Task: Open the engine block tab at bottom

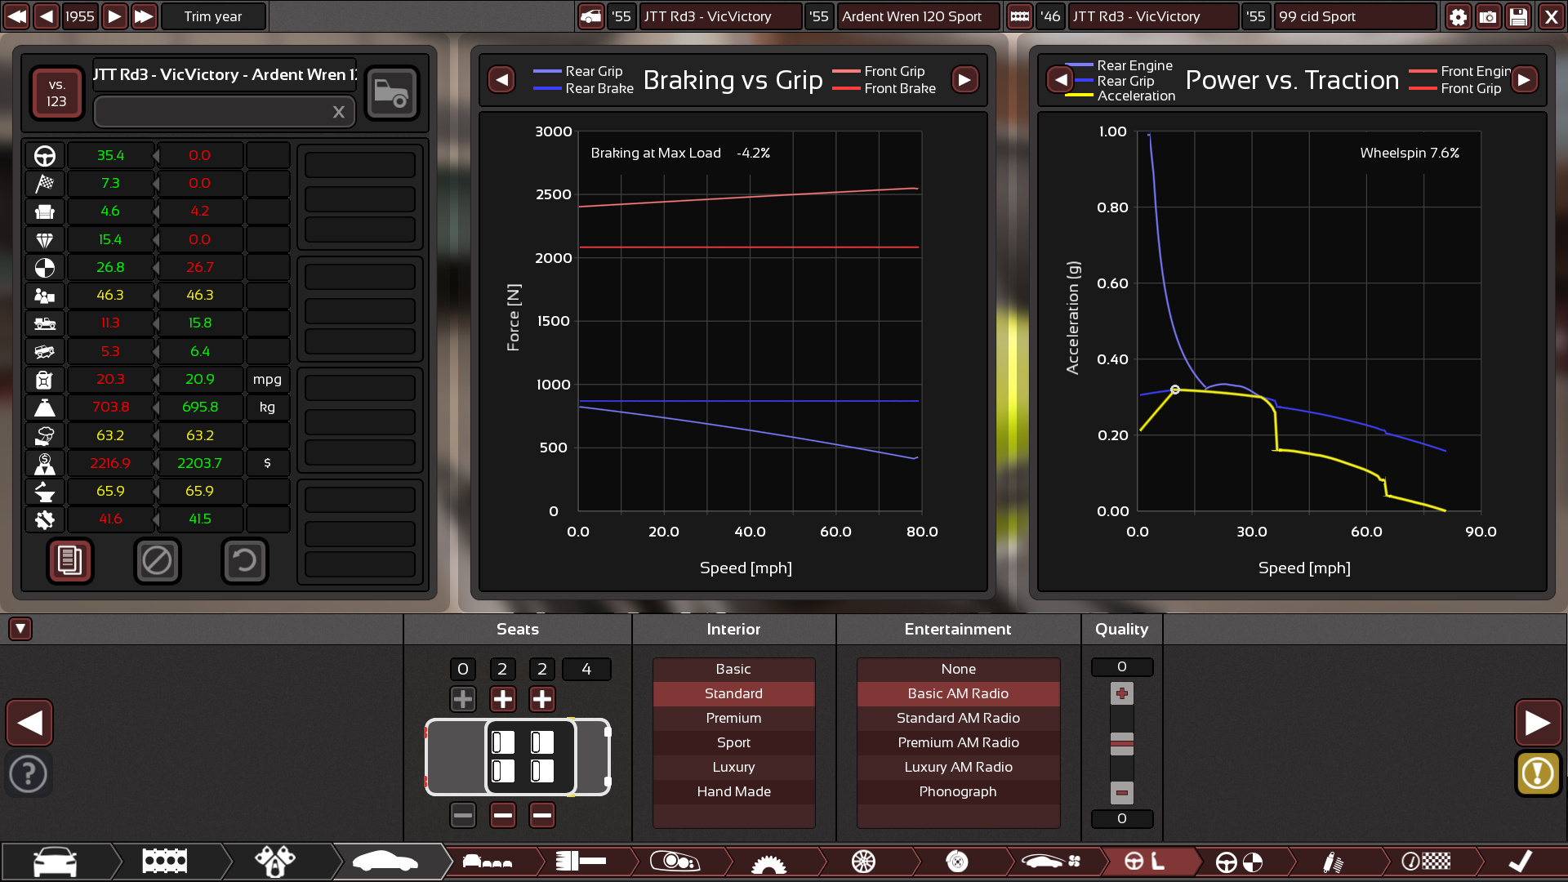Action: pos(164,862)
